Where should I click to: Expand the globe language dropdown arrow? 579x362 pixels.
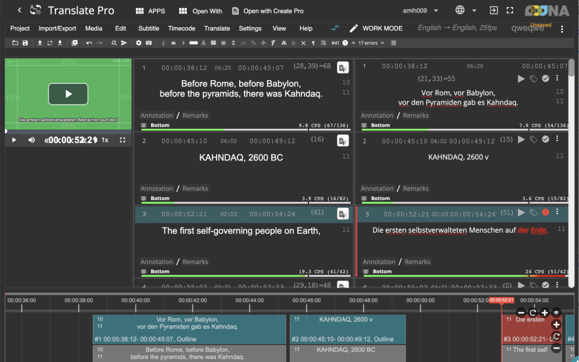coord(474,10)
